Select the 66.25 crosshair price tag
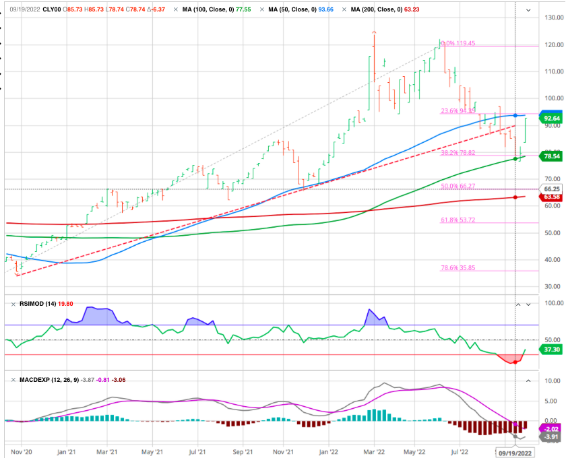Screen dimensions: 566x458 pyautogui.click(x=551, y=189)
